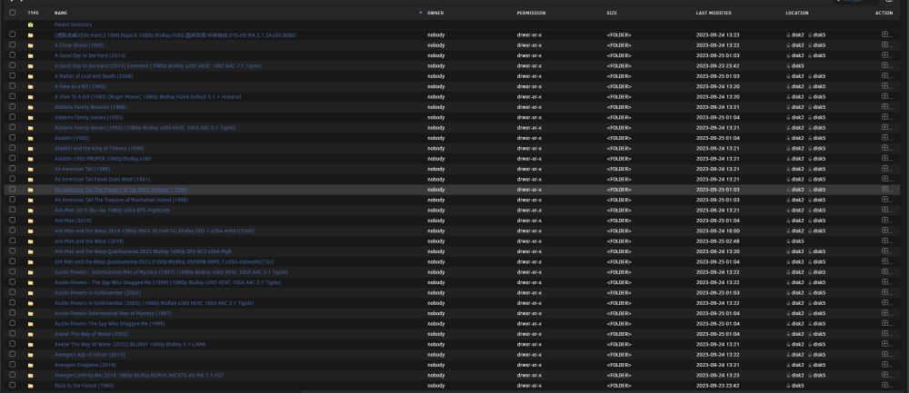Screen dimensions: 909x393
Task: Open A Good Day to Die Hard (2013) folder
Action: [x=90, y=55]
